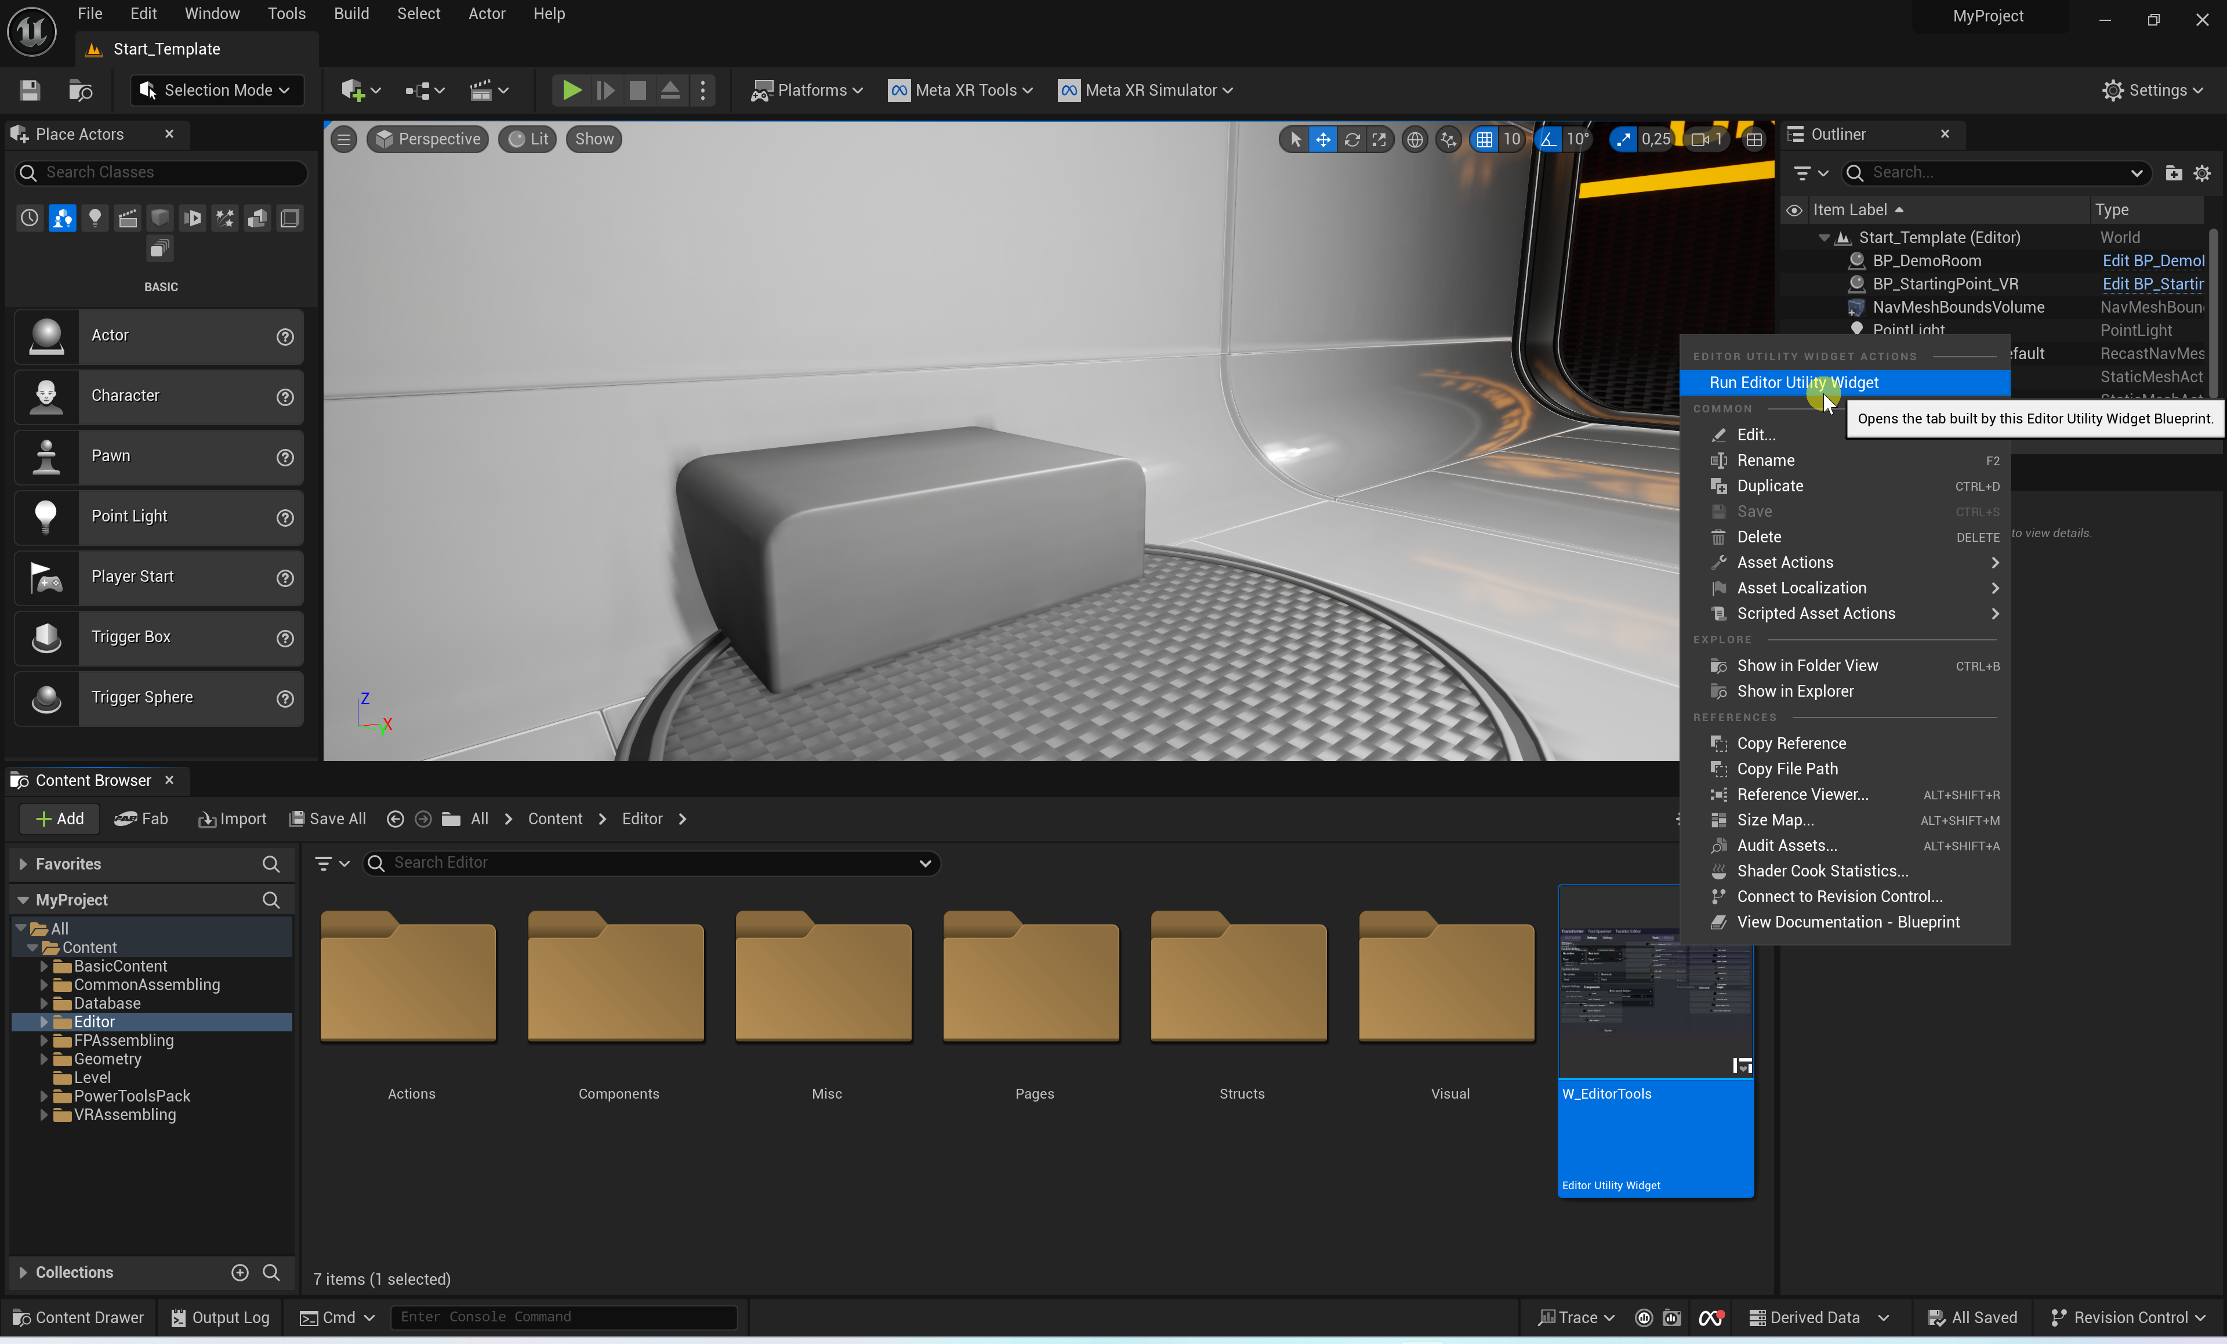The width and height of the screenshot is (2227, 1344).
Task: Click the Add content cube toolbar icon
Action: [x=353, y=89]
